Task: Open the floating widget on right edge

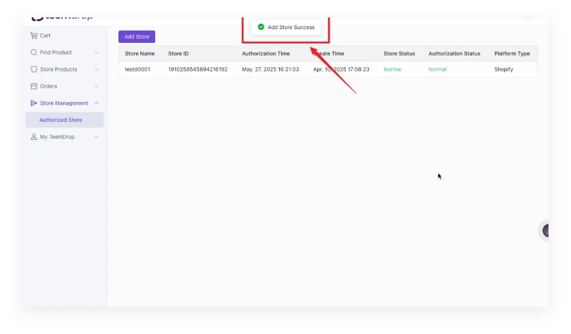Action: pos(545,231)
